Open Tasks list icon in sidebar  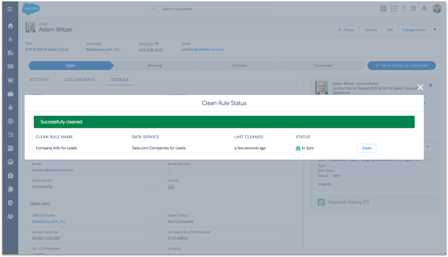point(10,135)
